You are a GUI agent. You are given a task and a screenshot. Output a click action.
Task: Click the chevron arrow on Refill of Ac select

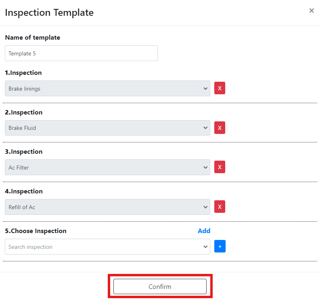(205, 207)
